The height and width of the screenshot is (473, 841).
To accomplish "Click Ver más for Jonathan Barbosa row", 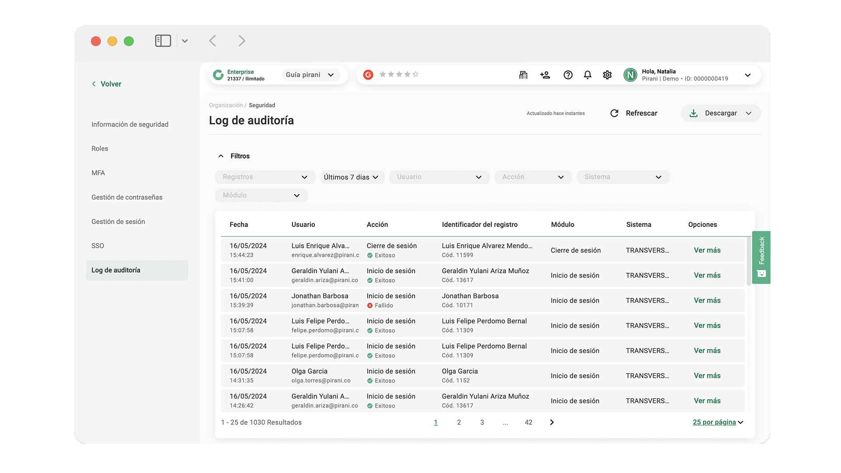I will tap(707, 300).
